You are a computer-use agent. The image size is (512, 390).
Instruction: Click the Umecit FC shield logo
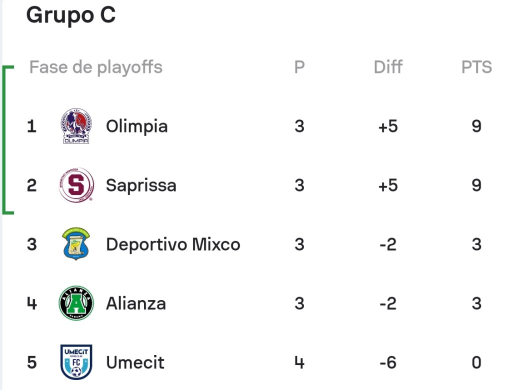pyautogui.click(x=76, y=362)
